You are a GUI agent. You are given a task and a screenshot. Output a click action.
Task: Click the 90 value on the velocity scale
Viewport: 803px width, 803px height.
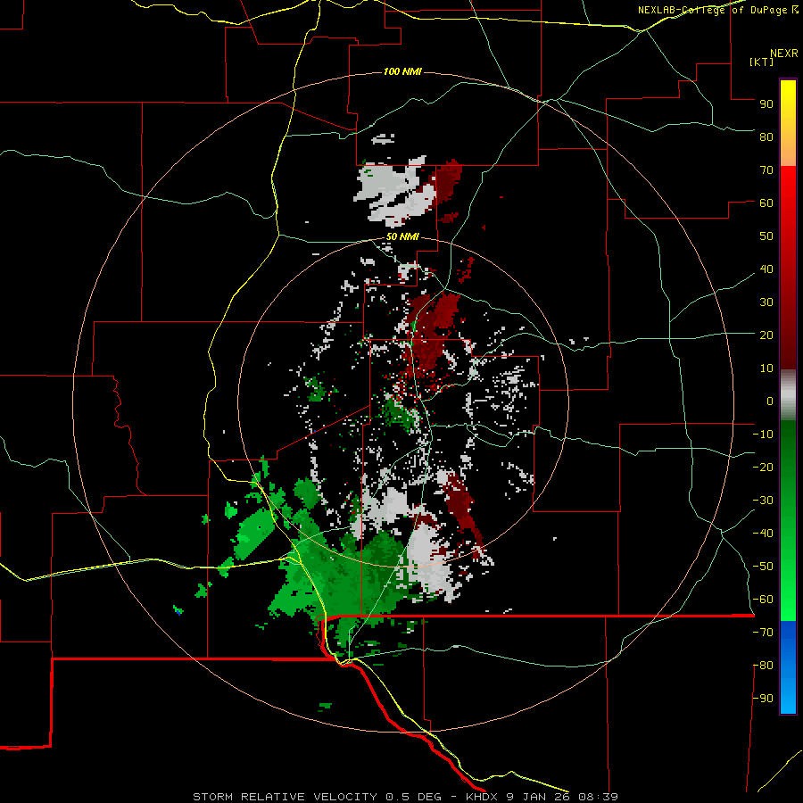tap(766, 104)
